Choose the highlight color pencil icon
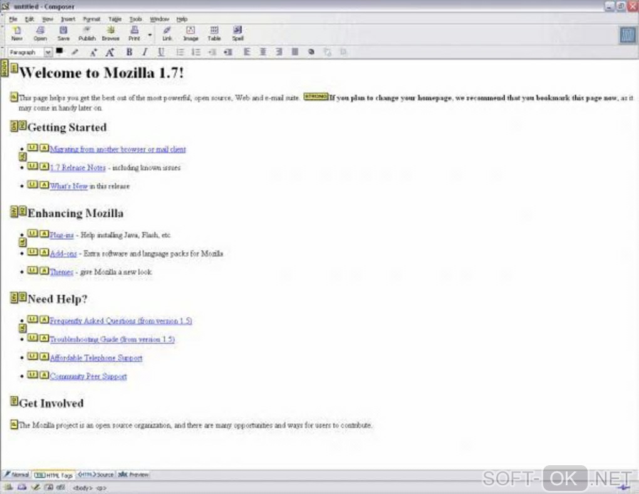Image resolution: width=639 pixels, height=494 pixels. click(75, 52)
